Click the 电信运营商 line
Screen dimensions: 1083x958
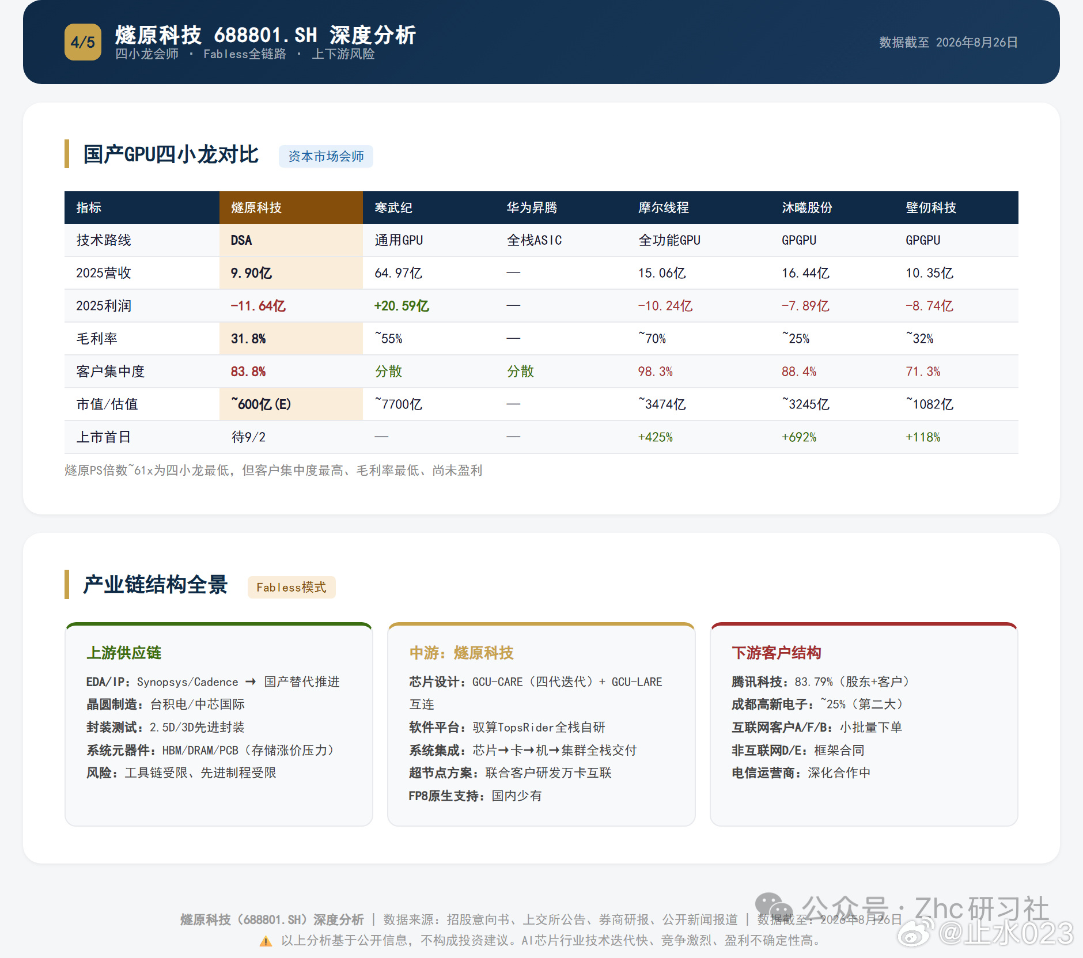pos(801,773)
